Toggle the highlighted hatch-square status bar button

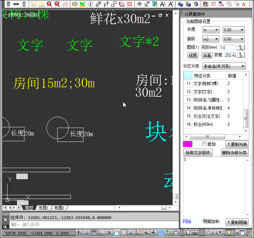coord(161,233)
